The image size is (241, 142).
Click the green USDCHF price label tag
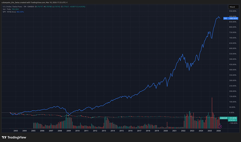tap(223, 119)
